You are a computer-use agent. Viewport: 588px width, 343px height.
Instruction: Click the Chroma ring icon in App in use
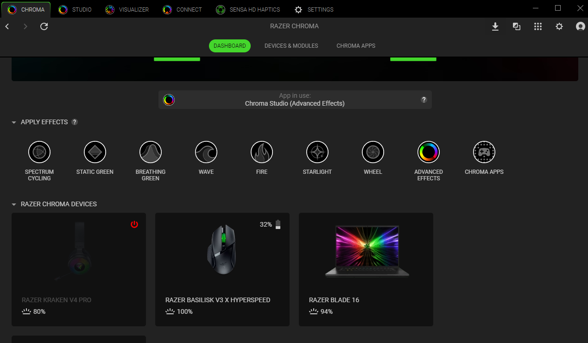[169, 100]
